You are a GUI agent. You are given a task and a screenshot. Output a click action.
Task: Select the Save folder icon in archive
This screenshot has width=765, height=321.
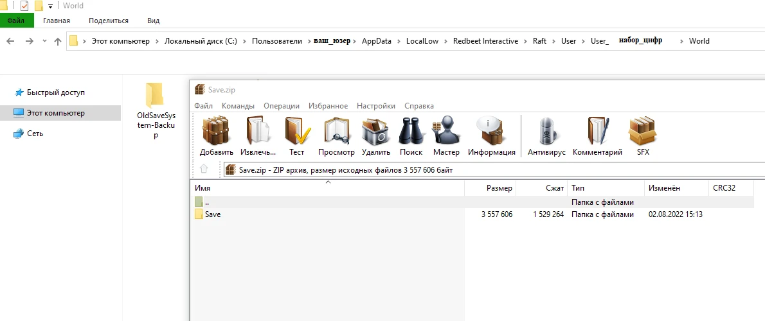tap(199, 214)
